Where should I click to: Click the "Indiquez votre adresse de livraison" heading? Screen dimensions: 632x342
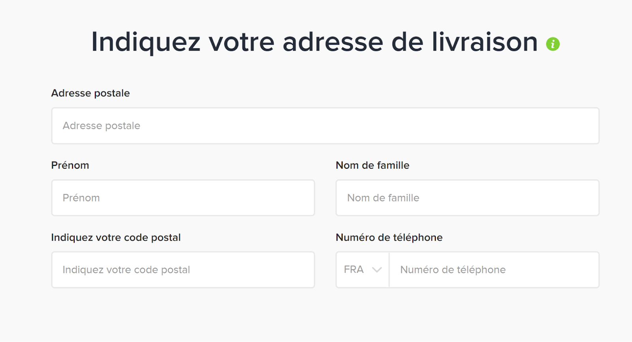tap(314, 42)
